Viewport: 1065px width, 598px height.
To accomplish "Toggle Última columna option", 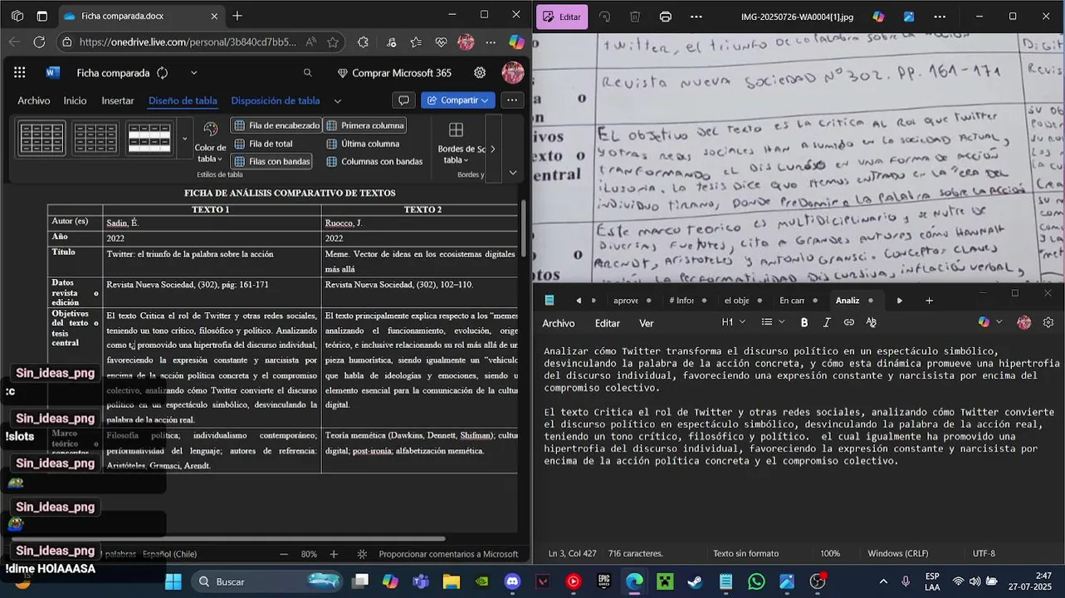I will pos(363,144).
